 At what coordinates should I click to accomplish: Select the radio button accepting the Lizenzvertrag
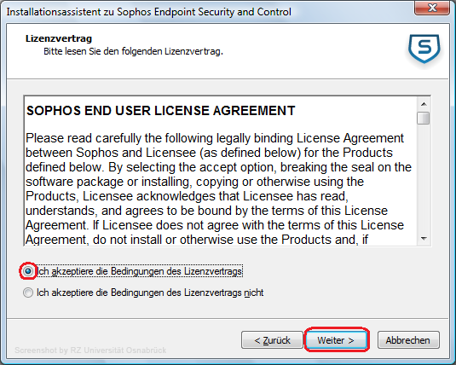[x=28, y=271]
